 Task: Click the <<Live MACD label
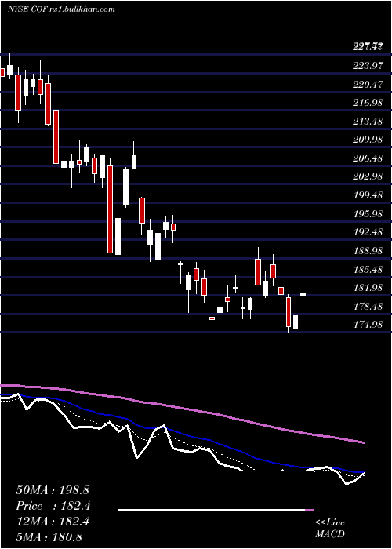coord(330,528)
